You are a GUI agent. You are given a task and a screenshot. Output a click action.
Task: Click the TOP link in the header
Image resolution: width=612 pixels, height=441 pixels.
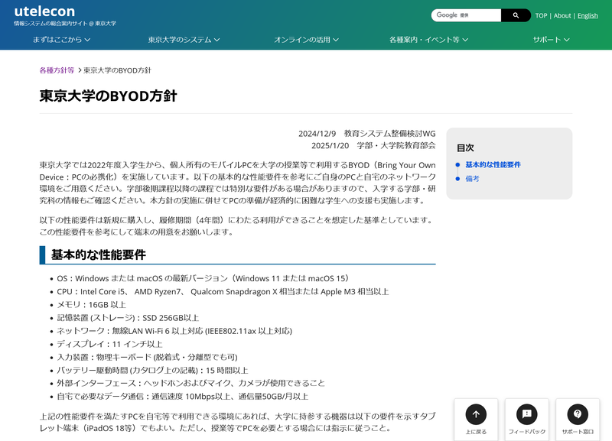[x=542, y=15]
